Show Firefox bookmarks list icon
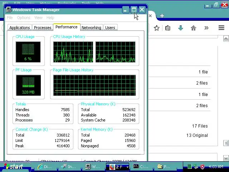The width and height of the screenshot is (229, 172). point(168,28)
